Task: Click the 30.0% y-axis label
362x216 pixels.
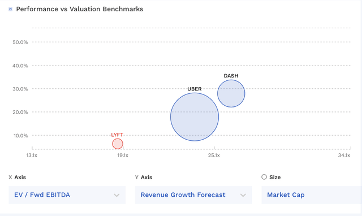Action: pos(20,89)
